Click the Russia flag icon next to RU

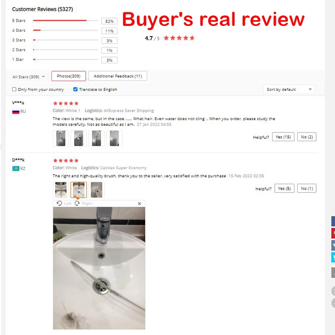(16, 111)
